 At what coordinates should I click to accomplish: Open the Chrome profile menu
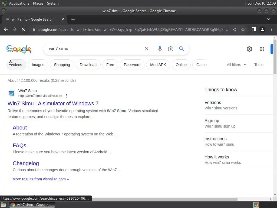(x=262, y=30)
